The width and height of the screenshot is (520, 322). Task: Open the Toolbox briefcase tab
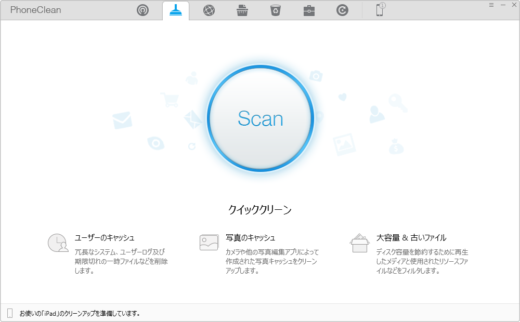tap(309, 10)
